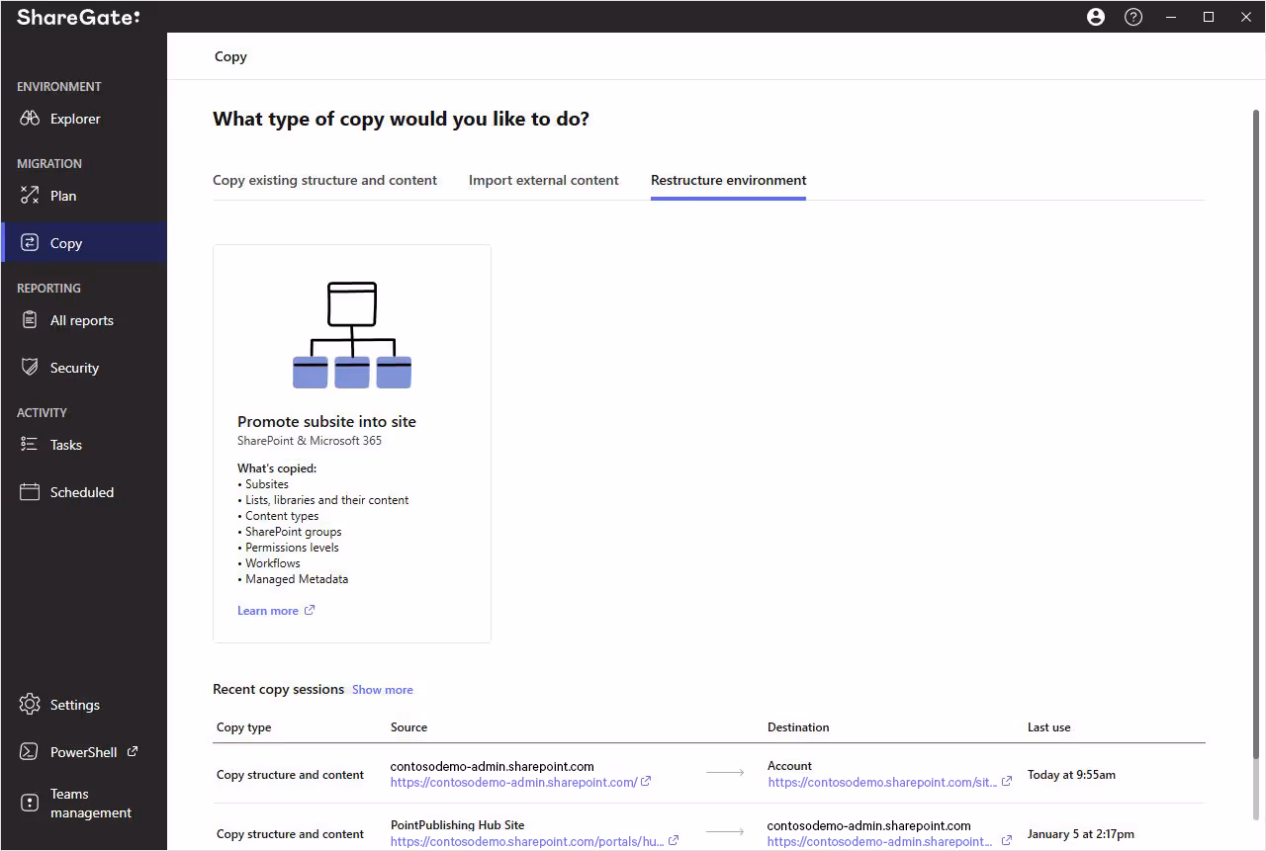The height and width of the screenshot is (851, 1266).
Task: Click the Security shield icon
Action: click(30, 368)
